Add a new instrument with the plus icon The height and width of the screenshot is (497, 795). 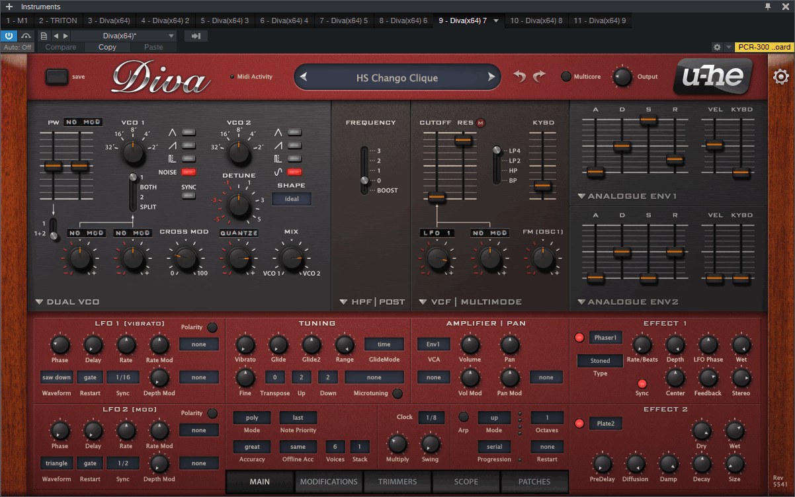(x=9, y=7)
